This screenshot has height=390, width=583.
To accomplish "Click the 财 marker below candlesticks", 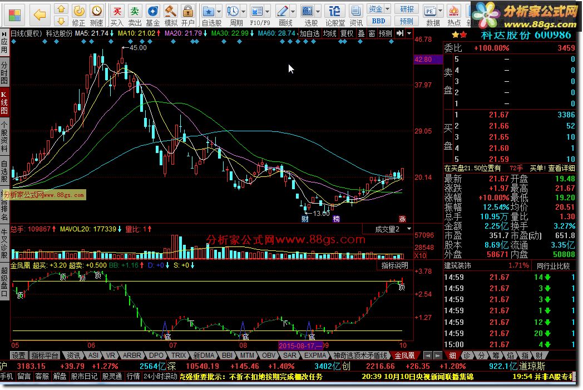I will (x=305, y=219).
